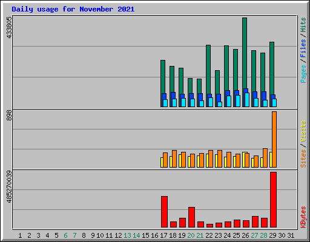
Task: Click day 31 on the x-axis
Action: (291, 235)
